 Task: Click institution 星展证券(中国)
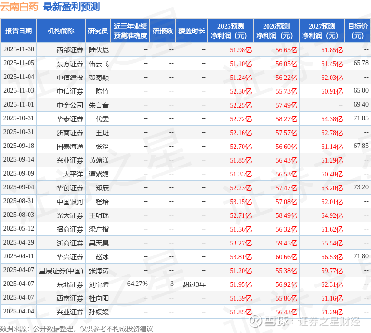(61, 271)
